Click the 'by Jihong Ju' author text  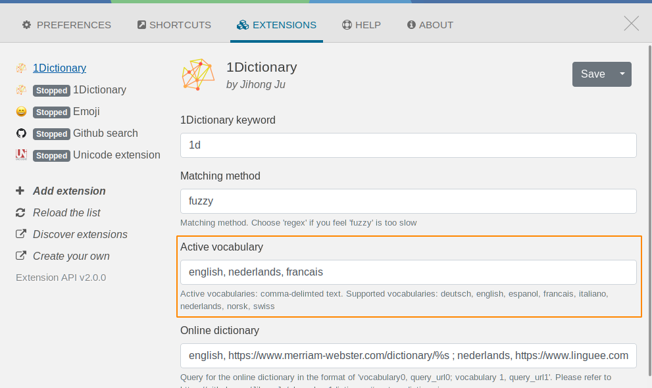coord(256,84)
